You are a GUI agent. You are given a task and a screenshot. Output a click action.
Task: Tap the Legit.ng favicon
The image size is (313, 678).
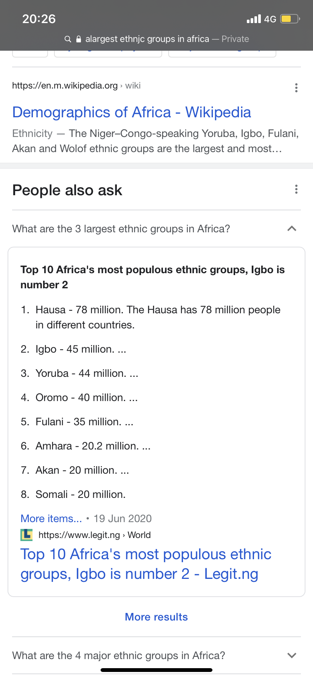pyautogui.click(x=26, y=535)
